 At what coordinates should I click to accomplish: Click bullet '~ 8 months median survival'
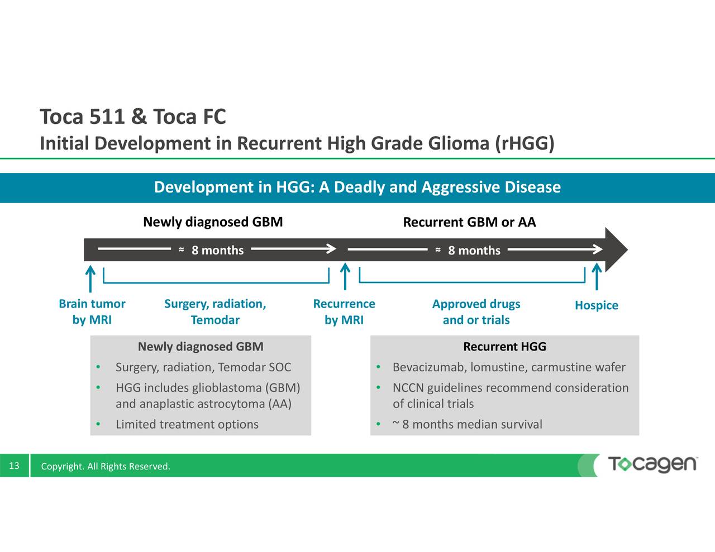tap(467, 424)
